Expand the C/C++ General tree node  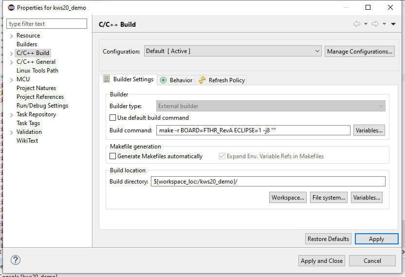click(x=11, y=62)
